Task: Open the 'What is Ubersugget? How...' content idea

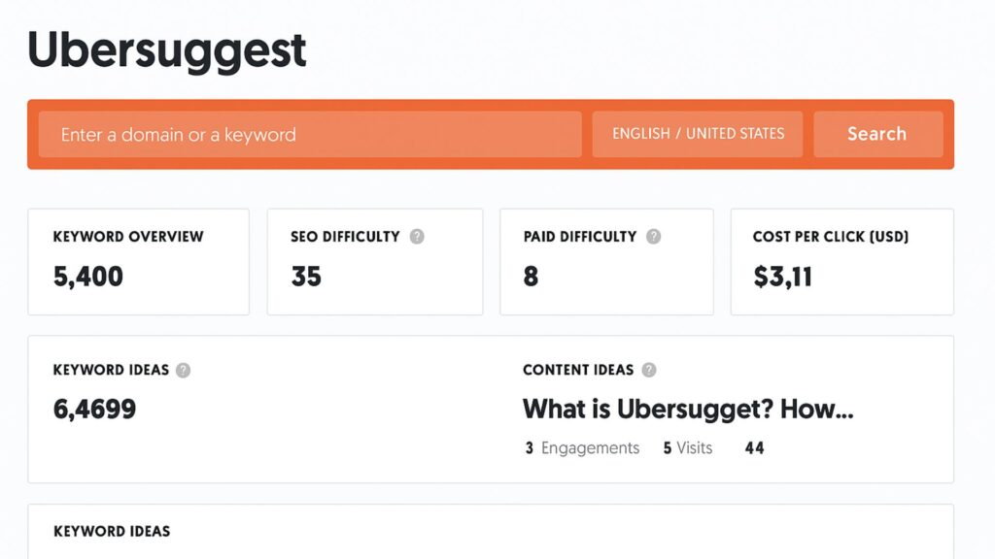Action: pos(688,409)
